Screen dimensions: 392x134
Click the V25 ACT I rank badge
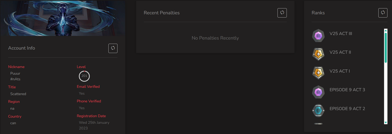click(318, 73)
